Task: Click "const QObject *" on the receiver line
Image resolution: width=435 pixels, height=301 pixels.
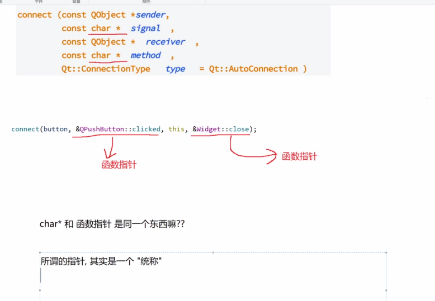Action: point(98,42)
